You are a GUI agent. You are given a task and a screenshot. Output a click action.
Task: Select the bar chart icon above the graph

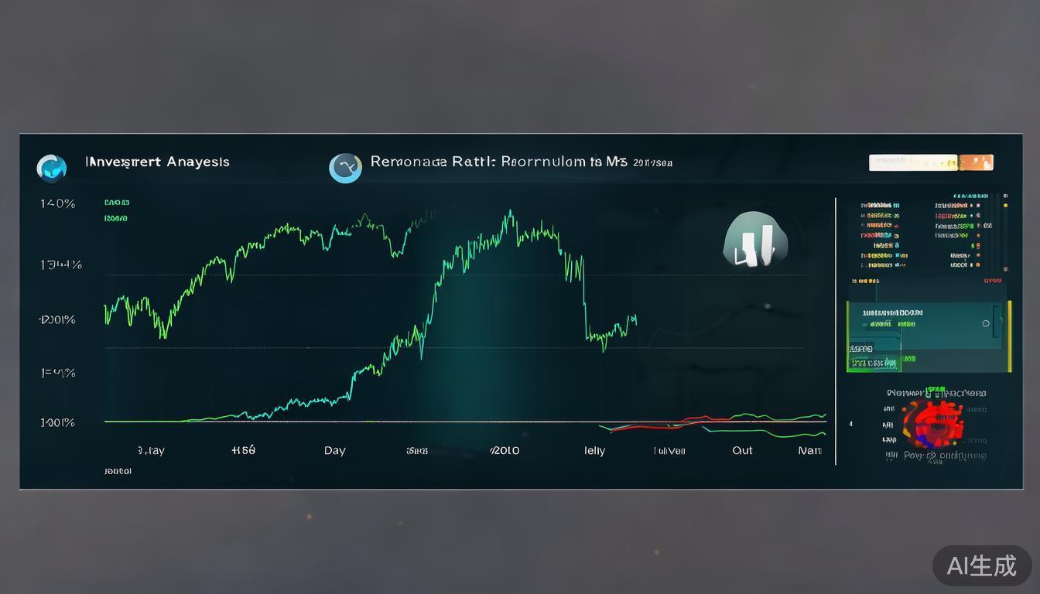coord(756,241)
